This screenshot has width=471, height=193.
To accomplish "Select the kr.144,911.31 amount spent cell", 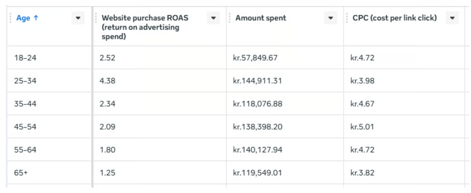I will tap(257, 81).
